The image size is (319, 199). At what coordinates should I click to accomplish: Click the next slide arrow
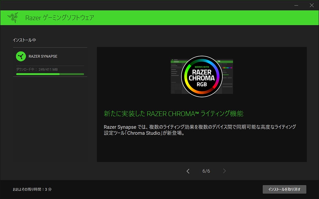(224, 171)
